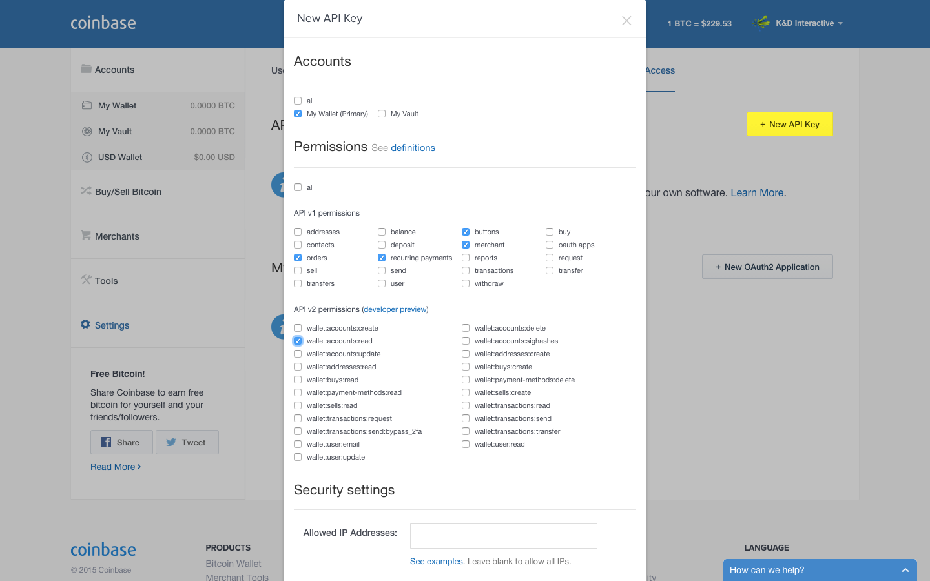
Task: Click the Accounts folder icon
Action: [x=87, y=69]
